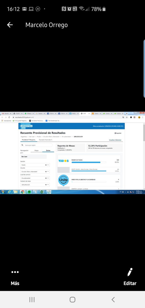Click the Windows Start orb in the taskbar
Screen dimensions: 145x308
[3, 192]
